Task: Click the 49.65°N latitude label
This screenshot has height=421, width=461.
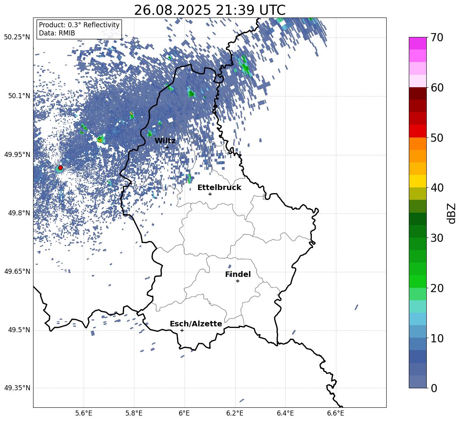Action: [x=17, y=271]
